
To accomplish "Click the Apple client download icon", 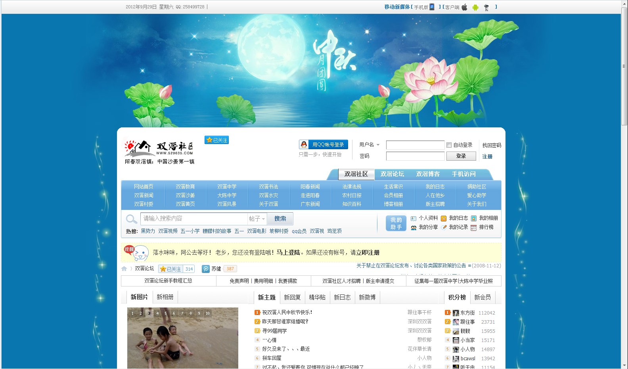I will click(x=464, y=7).
